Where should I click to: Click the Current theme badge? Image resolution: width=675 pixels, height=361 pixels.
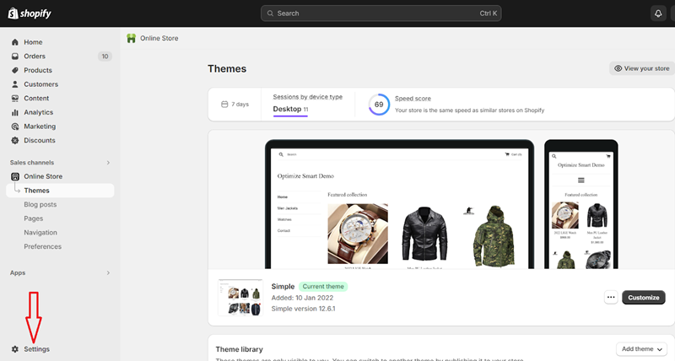[323, 287]
